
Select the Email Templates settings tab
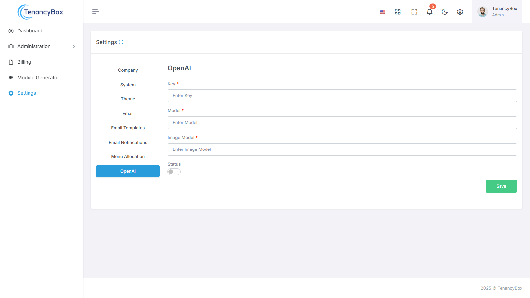[x=128, y=128]
